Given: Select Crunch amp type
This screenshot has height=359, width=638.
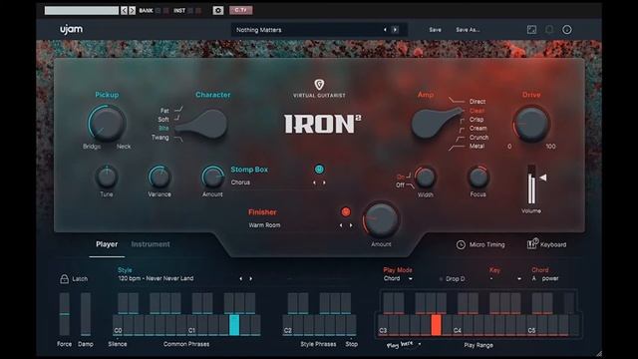Looking at the screenshot, I should 478,138.
